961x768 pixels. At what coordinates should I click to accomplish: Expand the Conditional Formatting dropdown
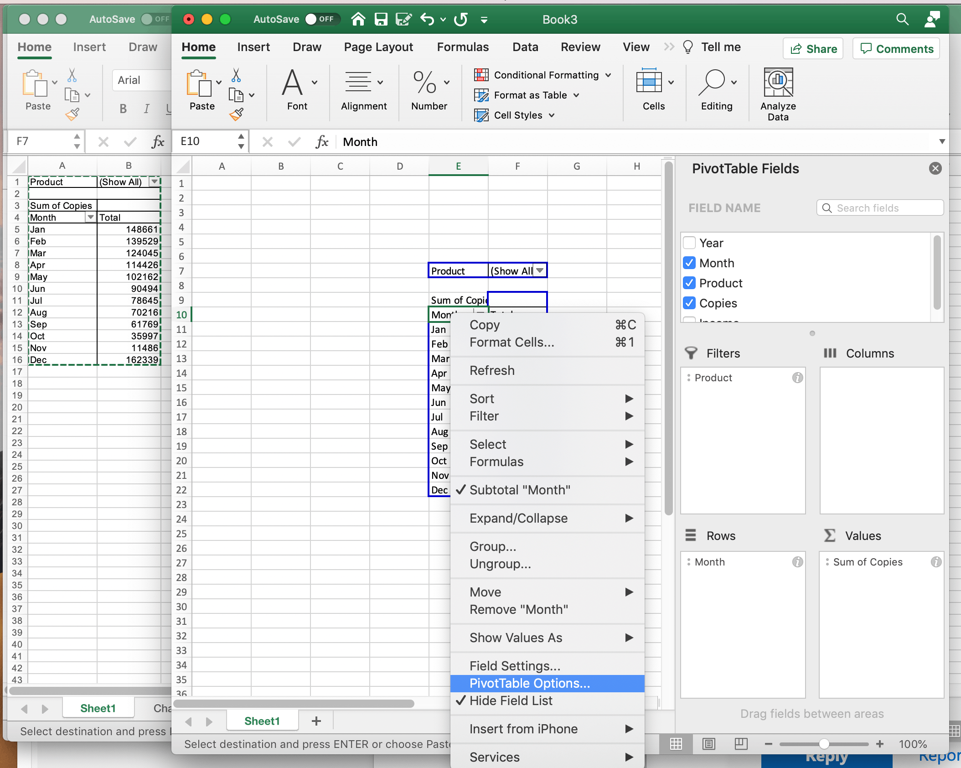coord(608,75)
